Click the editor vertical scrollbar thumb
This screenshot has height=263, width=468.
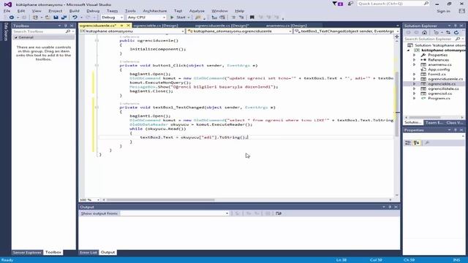coord(397,104)
